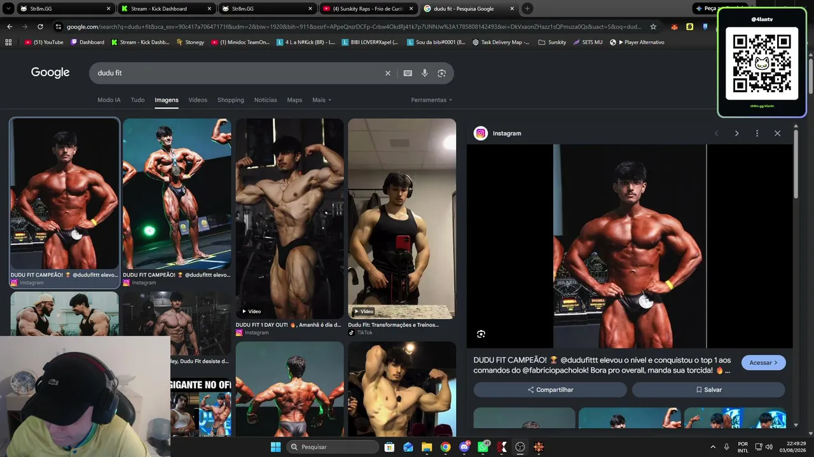Show hidden system tray icons
Screen dimensions: 814x457
click(x=712, y=447)
